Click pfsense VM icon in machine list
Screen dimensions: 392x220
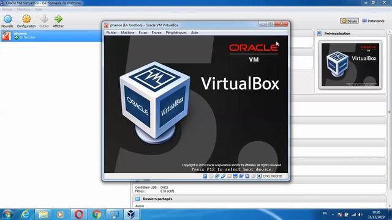pyautogui.click(x=6, y=35)
